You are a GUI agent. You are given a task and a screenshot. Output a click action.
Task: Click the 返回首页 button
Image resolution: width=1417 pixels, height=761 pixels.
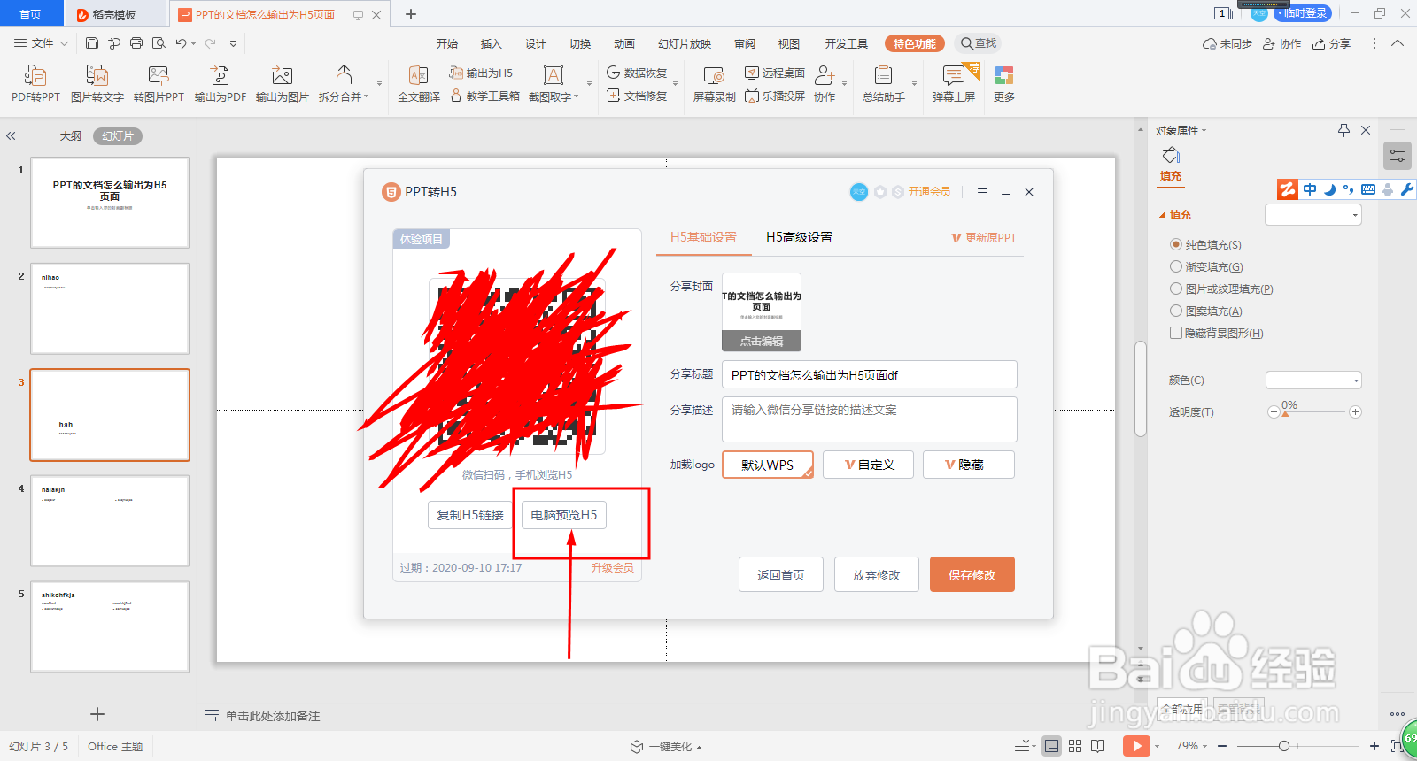(781, 575)
